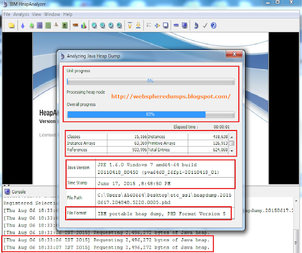The image size is (302, 253).
Task: Click the References value 933,996
Action: [x=140, y=150]
